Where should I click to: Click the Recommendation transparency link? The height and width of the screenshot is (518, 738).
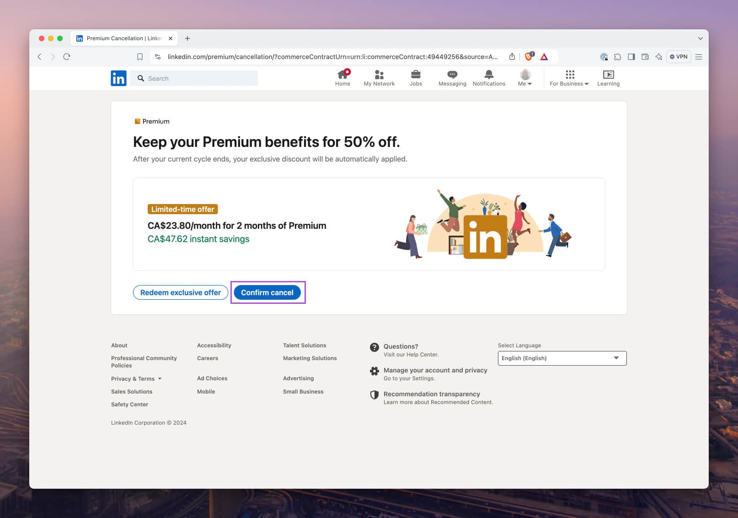coord(432,394)
